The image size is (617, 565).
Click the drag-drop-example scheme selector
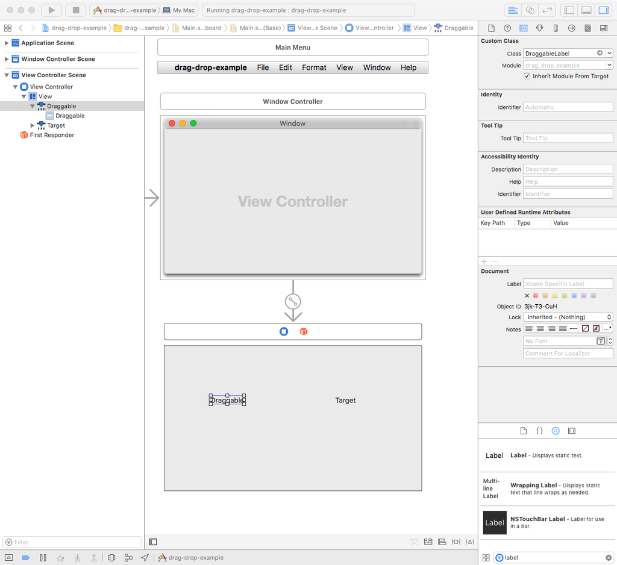pyautogui.click(x=125, y=10)
